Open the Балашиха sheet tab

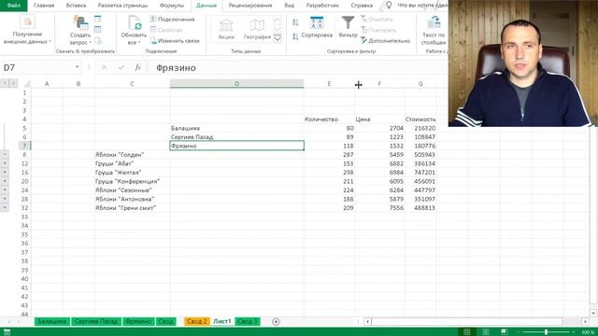[x=52, y=321]
